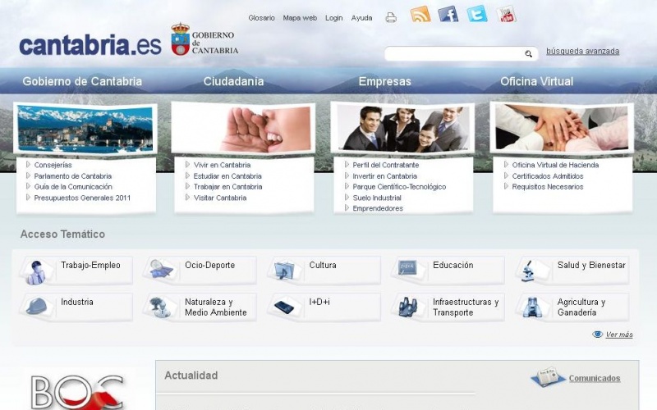Click the Salud y Bienestar microscope icon
The width and height of the screenshot is (657, 410).
click(x=528, y=270)
